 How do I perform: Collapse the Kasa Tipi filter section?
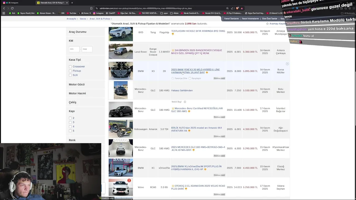(x=75, y=60)
